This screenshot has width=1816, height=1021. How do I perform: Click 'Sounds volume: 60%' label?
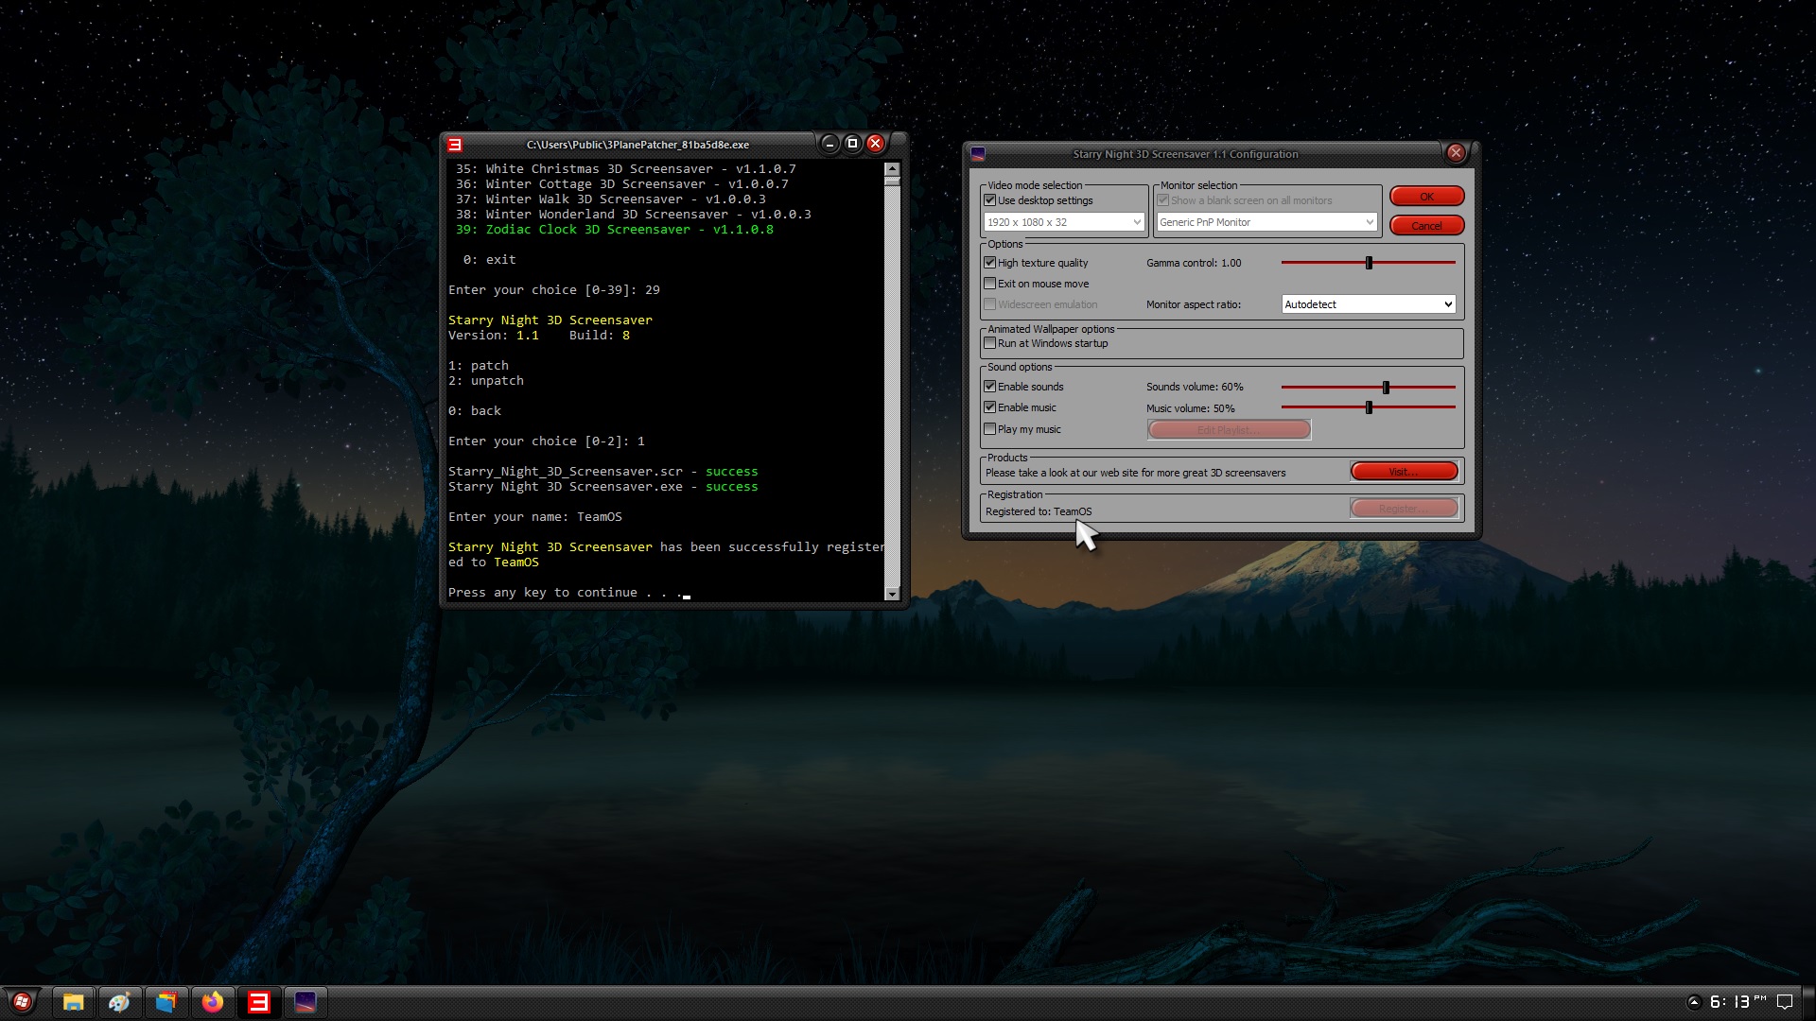[1195, 387]
